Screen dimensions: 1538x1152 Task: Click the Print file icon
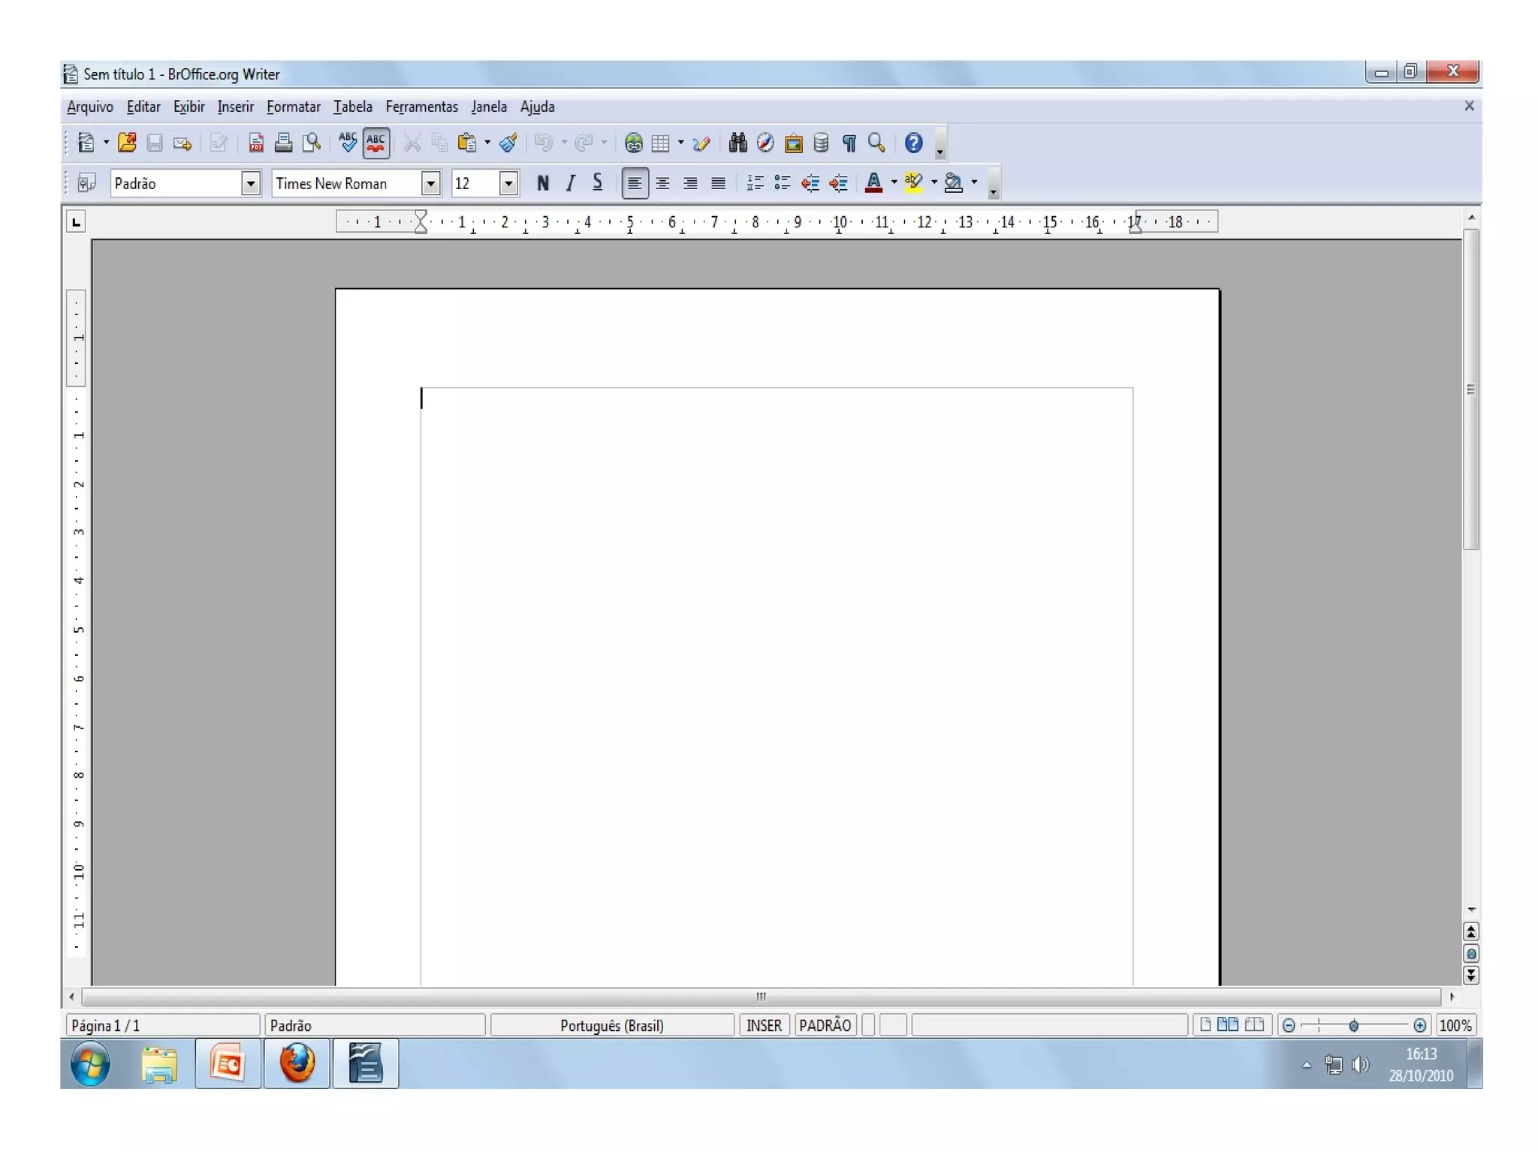tap(283, 143)
